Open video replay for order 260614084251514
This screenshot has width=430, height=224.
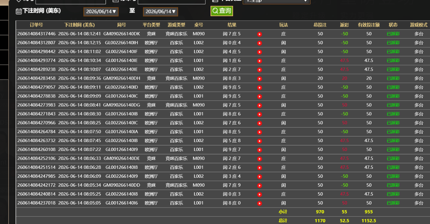click(260, 168)
